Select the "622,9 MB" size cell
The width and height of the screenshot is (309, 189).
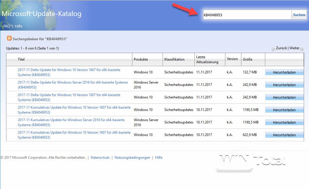click(x=250, y=135)
